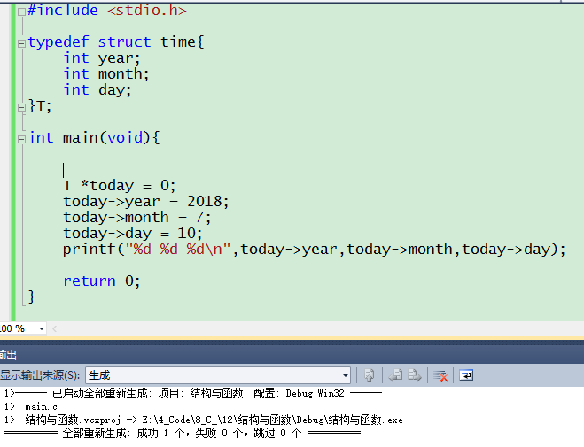
Task: Click the 'today->year = 2018;' line
Action: 145,202
